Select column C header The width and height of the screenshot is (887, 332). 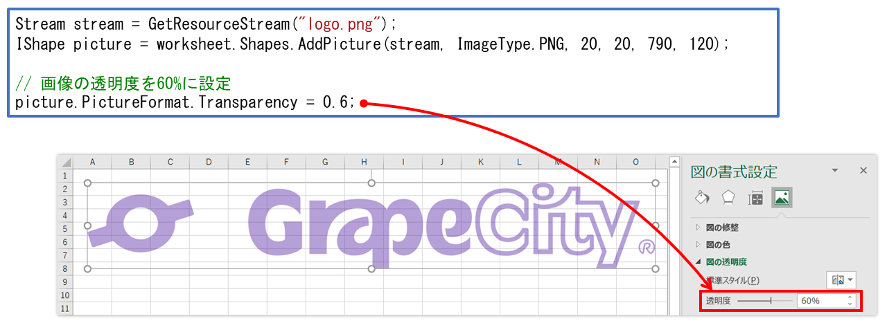[170, 163]
